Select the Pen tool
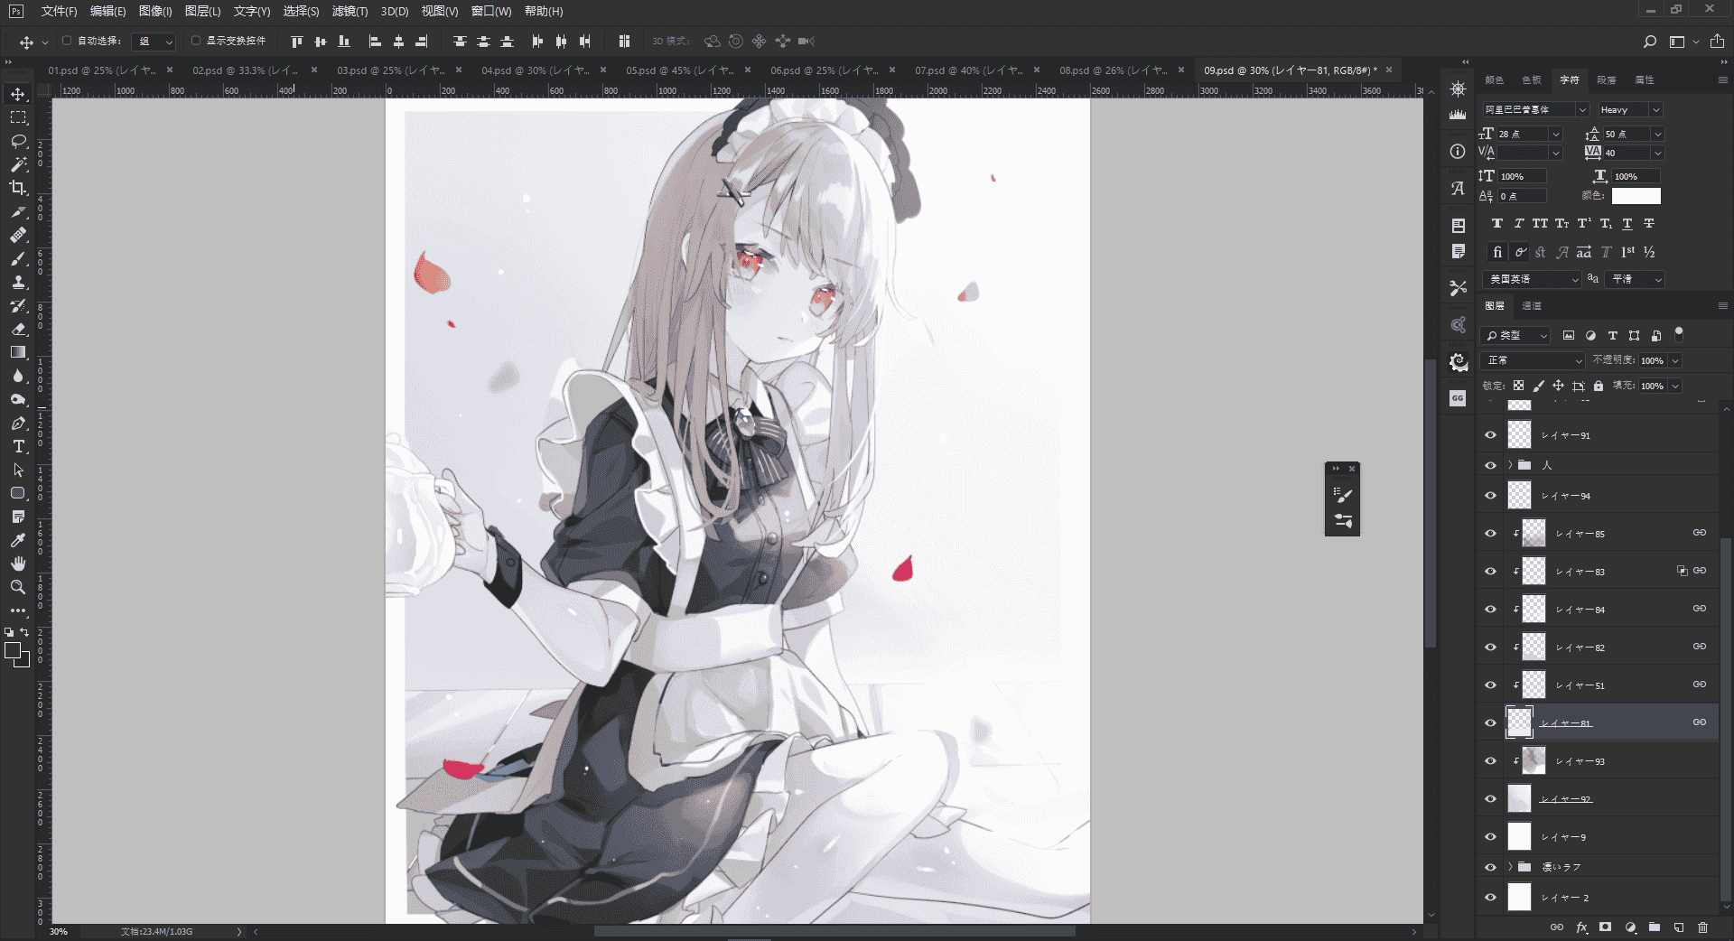The width and height of the screenshot is (1734, 941). pos(18,423)
